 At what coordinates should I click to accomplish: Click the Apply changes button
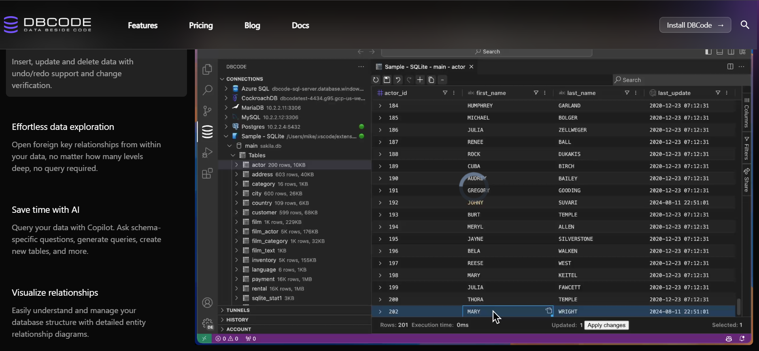click(x=606, y=325)
